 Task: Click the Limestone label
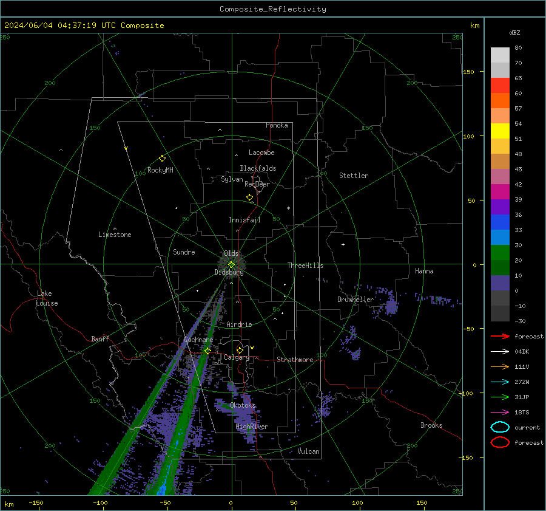pyautogui.click(x=115, y=235)
